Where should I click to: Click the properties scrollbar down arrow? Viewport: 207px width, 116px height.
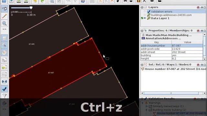coord(204,59)
